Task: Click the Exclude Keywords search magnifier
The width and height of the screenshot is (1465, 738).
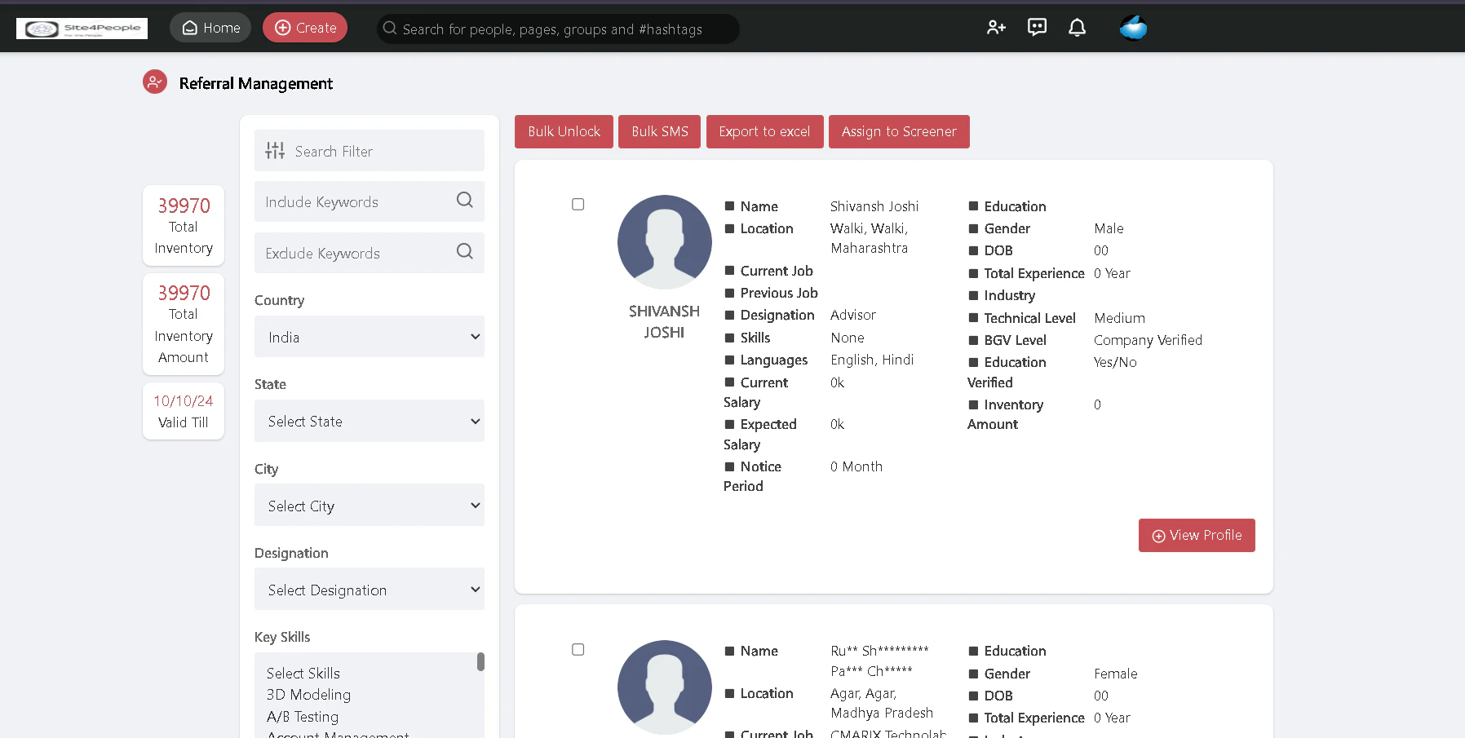Action: point(464,251)
